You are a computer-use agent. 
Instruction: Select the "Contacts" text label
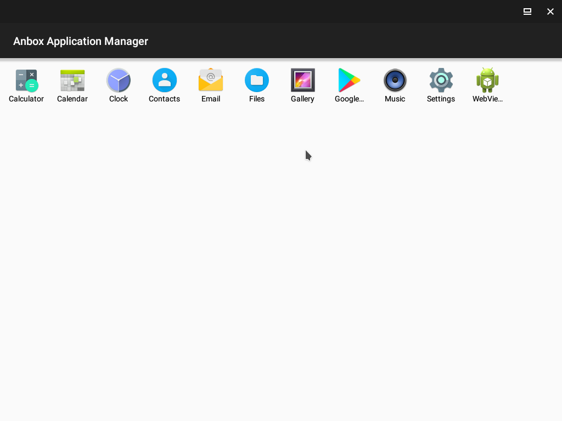tap(165, 99)
